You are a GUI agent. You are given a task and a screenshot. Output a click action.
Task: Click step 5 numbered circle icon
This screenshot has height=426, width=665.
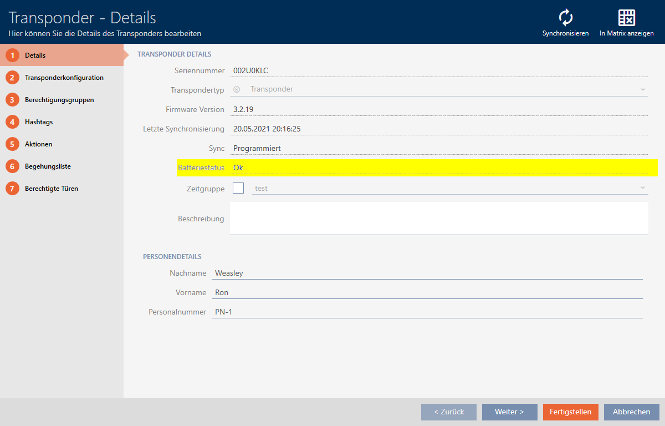tap(12, 144)
